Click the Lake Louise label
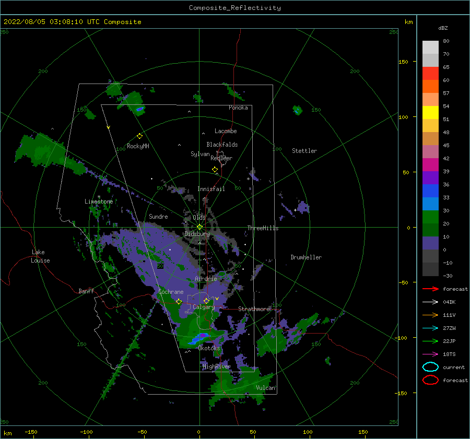The height and width of the screenshot is (439, 470). (40, 256)
